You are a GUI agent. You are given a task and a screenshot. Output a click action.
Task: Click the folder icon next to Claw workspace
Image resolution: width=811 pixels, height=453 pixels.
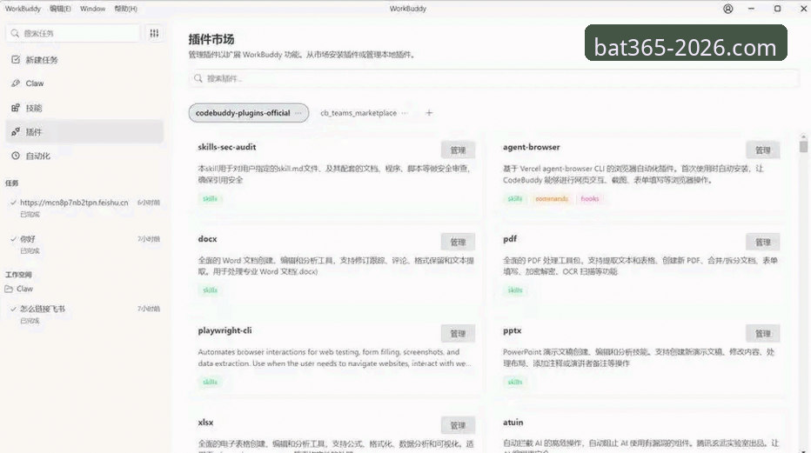click(x=9, y=289)
